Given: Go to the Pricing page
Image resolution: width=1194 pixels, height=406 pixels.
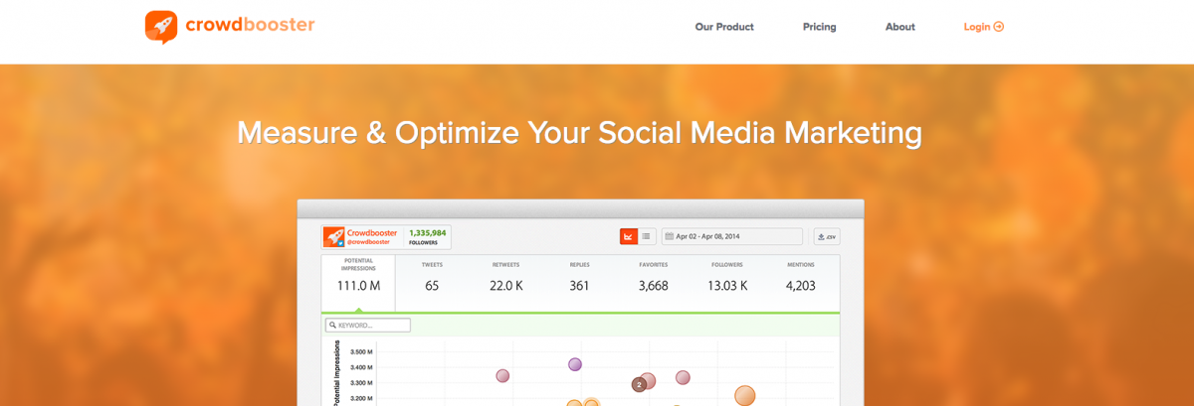Looking at the screenshot, I should (820, 27).
